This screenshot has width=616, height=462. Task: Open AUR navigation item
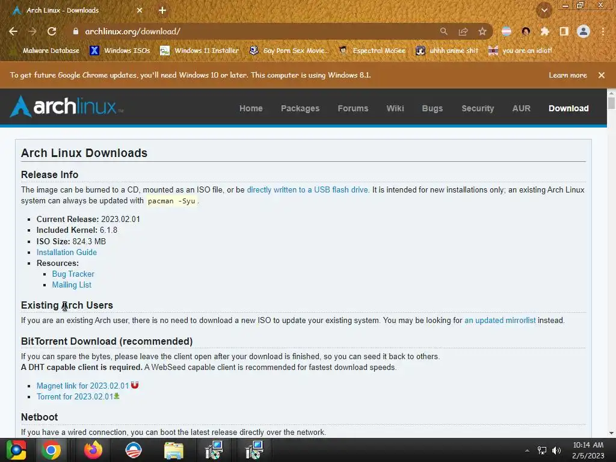tap(522, 108)
